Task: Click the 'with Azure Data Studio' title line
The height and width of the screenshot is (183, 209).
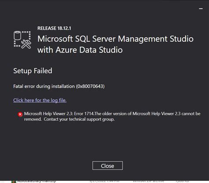Action: point(80,50)
